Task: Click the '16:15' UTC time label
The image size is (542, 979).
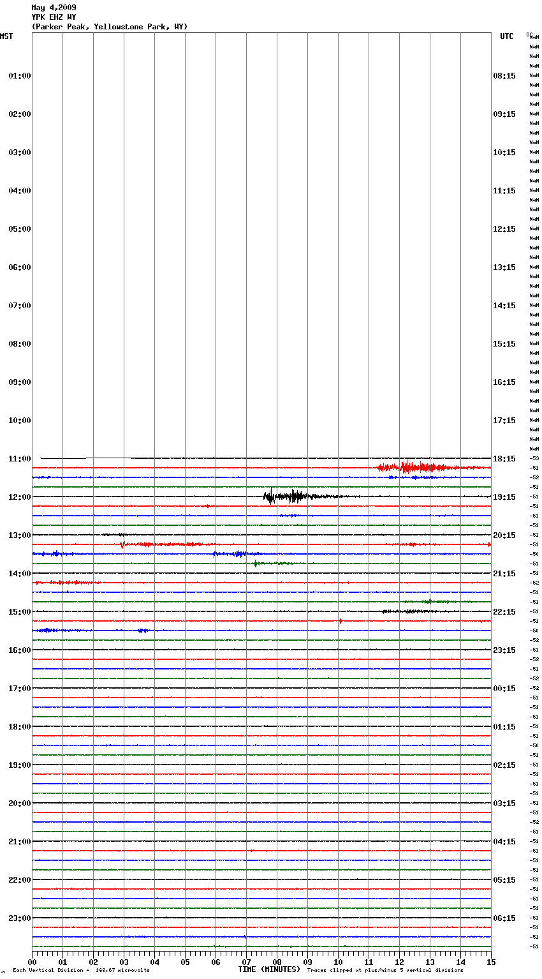Action: point(504,382)
